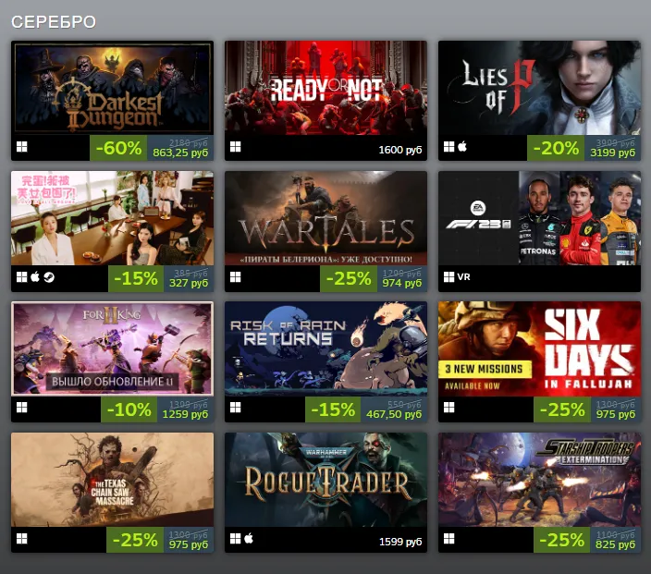
Task: Click the 1599 руб price for Rogue Trader
Action: [400, 542]
